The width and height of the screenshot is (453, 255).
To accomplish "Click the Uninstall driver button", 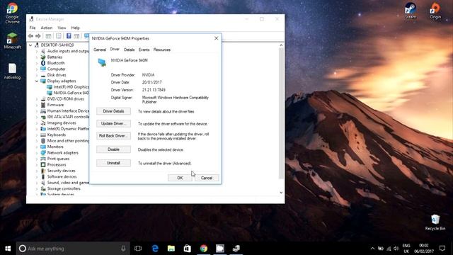I will (x=113, y=163).
